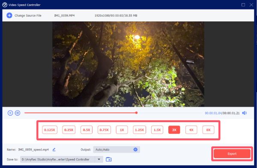Mute the volume speaker icon
Image resolution: width=257 pixels, height=168 pixels.
(245, 113)
